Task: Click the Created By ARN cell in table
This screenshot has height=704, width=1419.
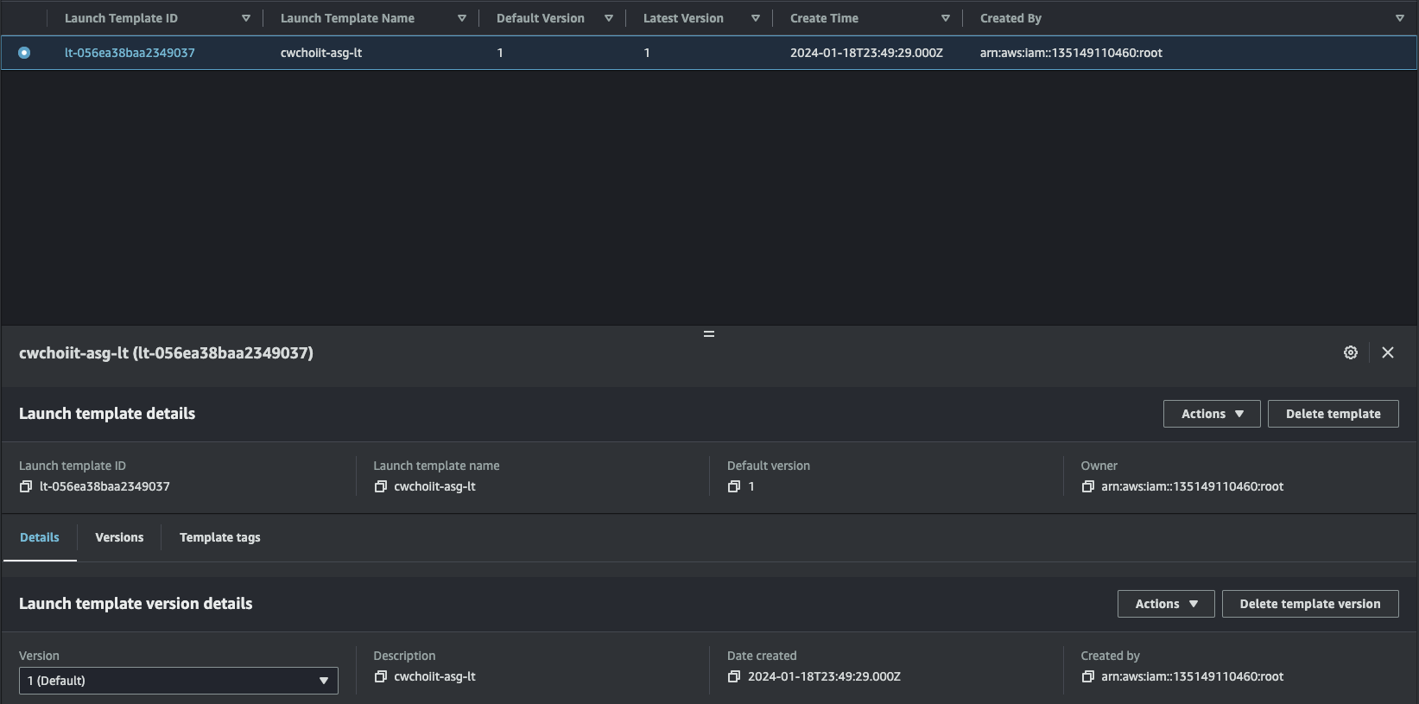Action: (1071, 53)
